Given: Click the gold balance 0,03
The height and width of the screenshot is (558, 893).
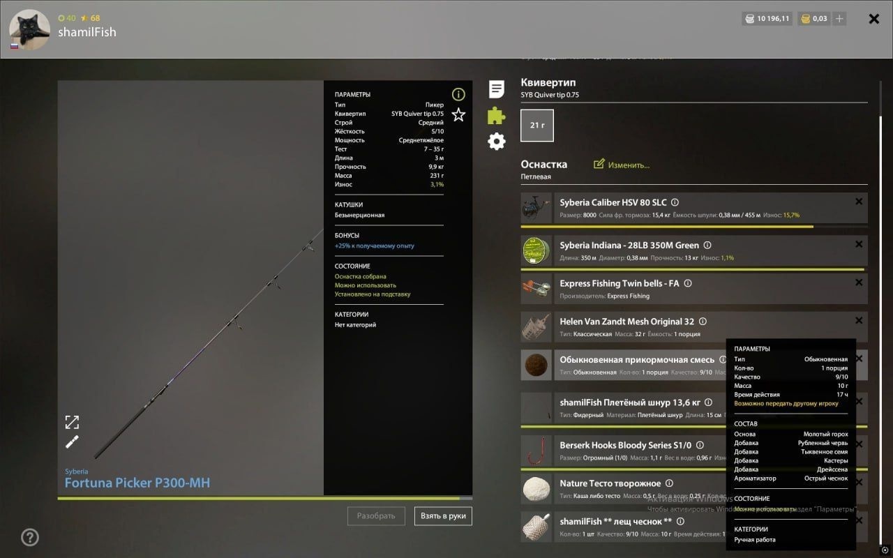Looking at the screenshot, I should [x=813, y=19].
